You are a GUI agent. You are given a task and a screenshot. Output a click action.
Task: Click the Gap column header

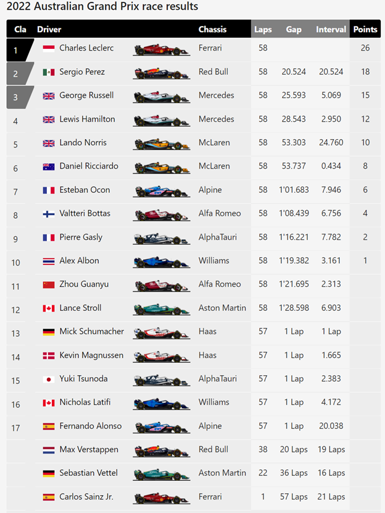pyautogui.click(x=294, y=29)
